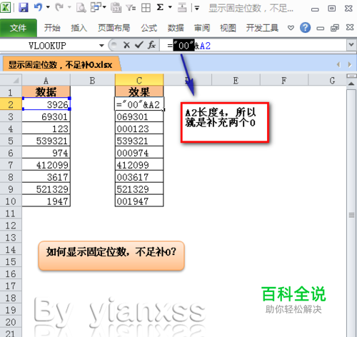Click the AutoSum sigma icon
The height and width of the screenshot is (337, 357).
(x=160, y=7)
